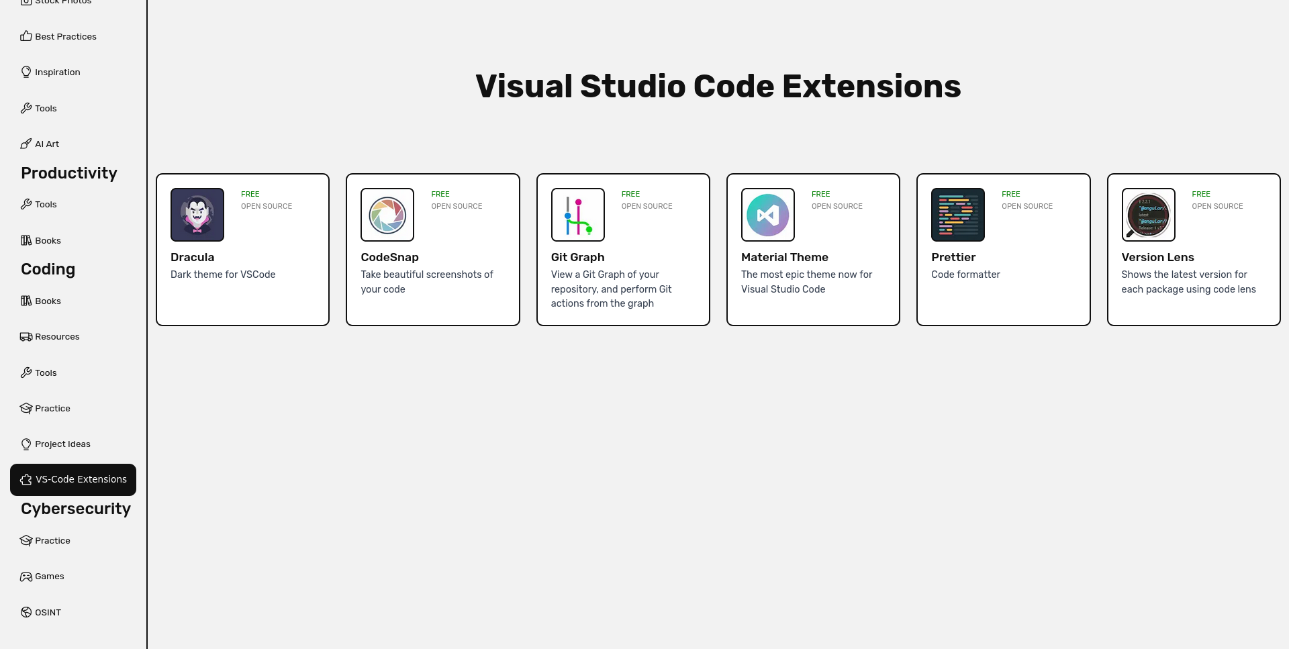Click graduation cap icon under Coding section

click(x=26, y=408)
